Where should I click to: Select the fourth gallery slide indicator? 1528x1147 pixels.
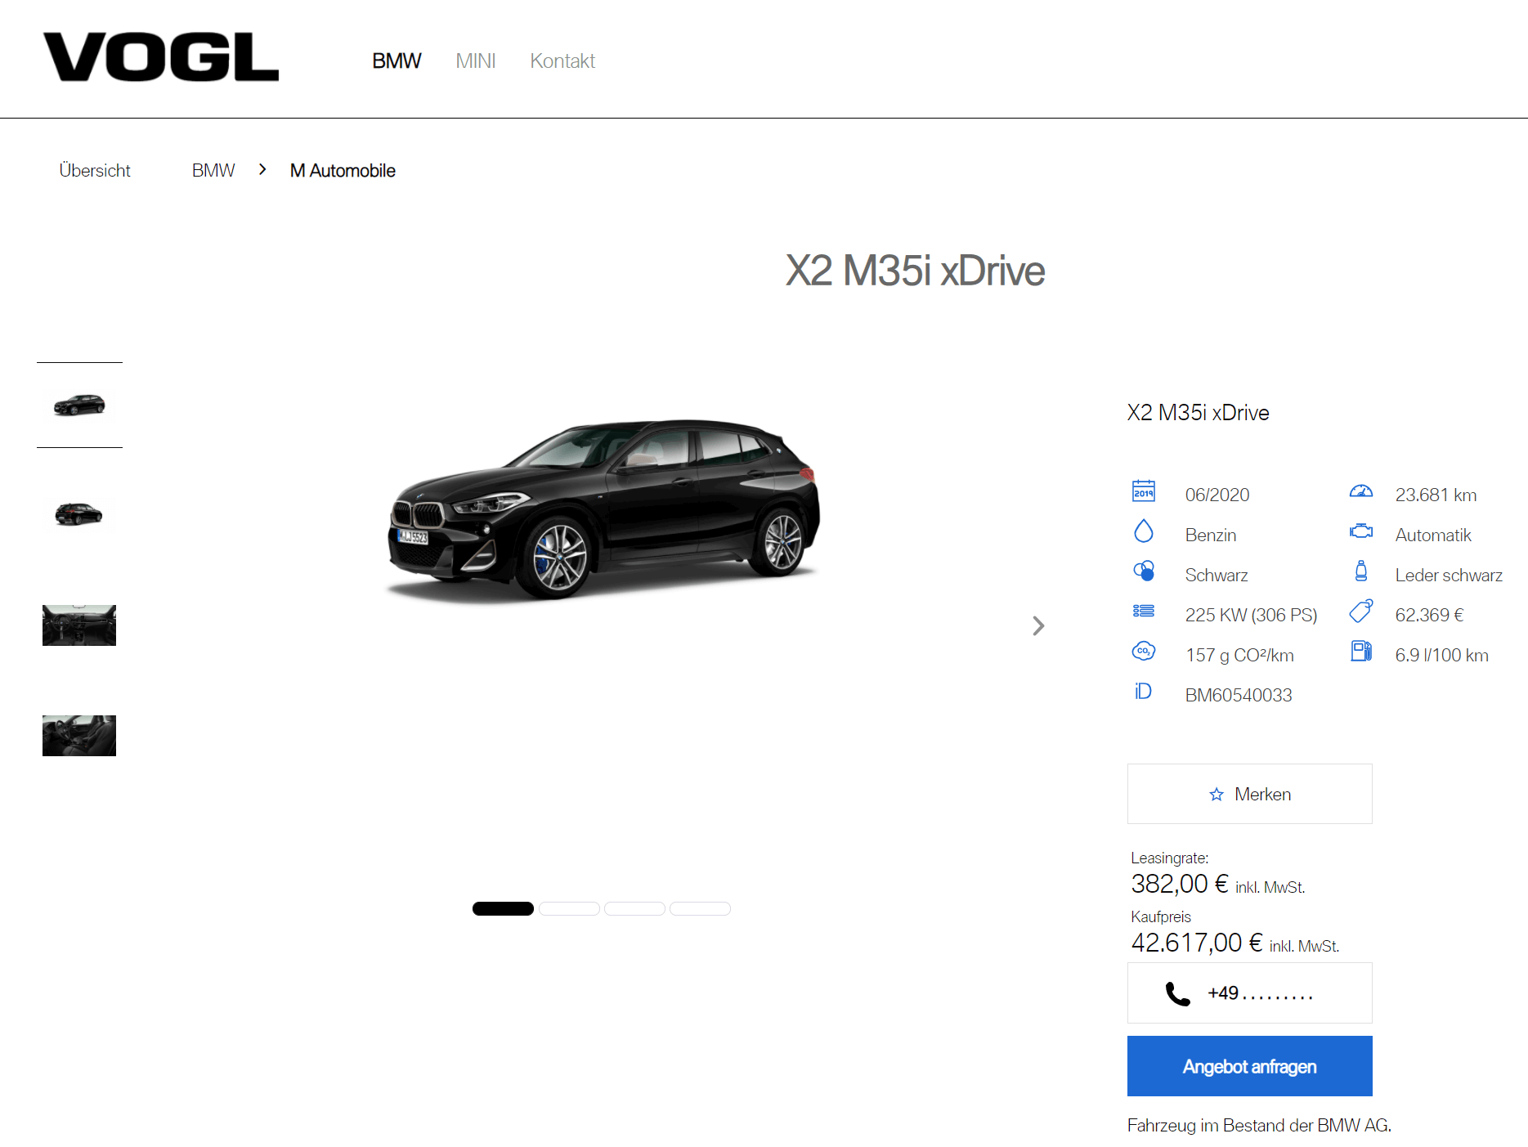tap(700, 908)
